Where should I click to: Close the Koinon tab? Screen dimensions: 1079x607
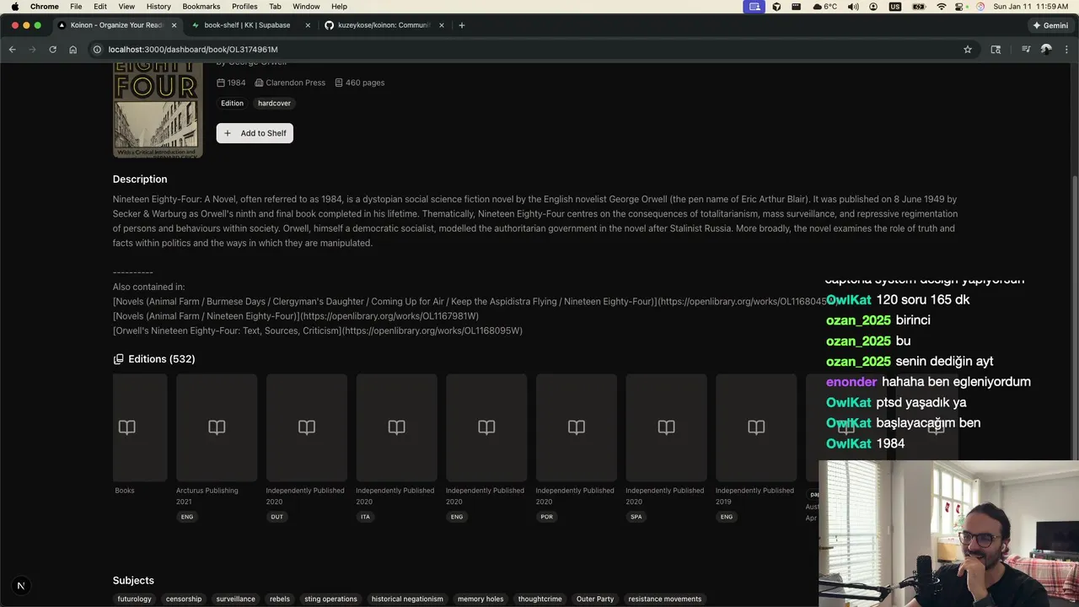174,25
